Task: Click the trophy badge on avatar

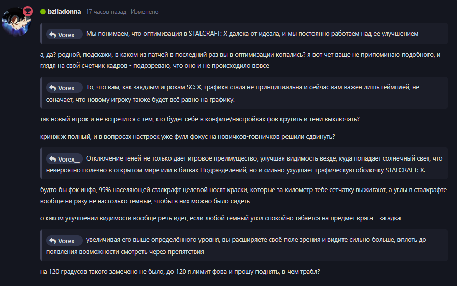Action: pyautogui.click(x=27, y=11)
